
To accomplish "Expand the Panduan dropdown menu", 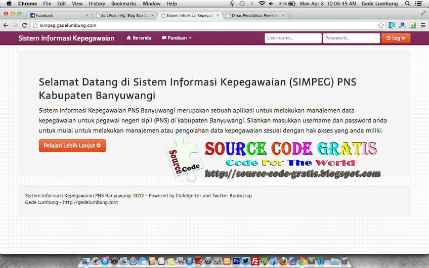I will click(x=177, y=38).
